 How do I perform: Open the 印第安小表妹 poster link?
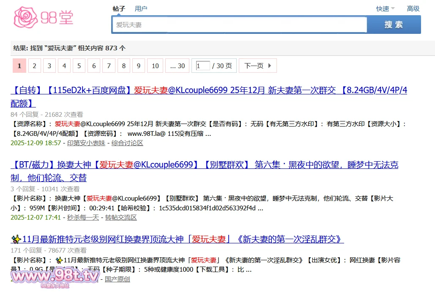pos(86,143)
